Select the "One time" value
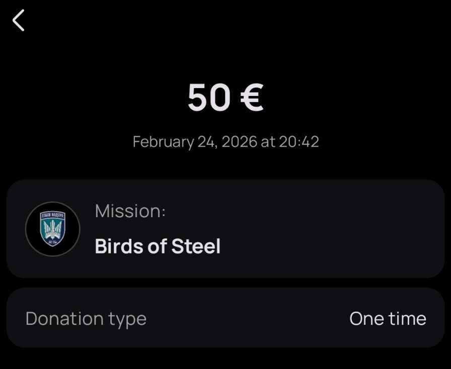This screenshot has height=369, width=451. (388, 319)
